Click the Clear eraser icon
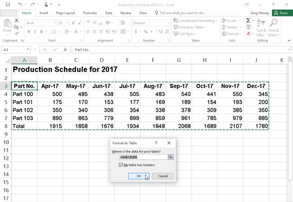The image size is (293, 202). click(248, 34)
